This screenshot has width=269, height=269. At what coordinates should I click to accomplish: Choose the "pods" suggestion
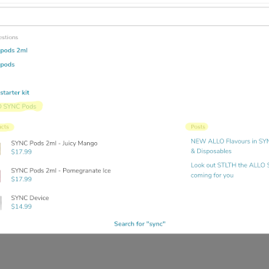click(x=7, y=65)
